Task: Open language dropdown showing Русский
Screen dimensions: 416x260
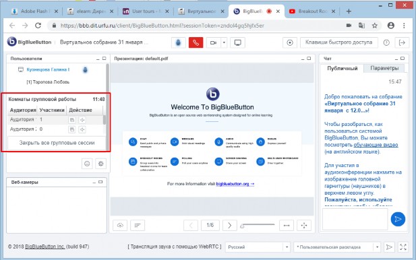Action: pos(258,247)
